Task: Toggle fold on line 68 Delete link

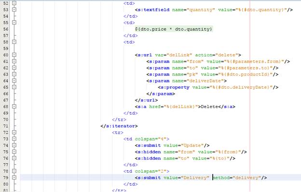Action: tap(14, 106)
